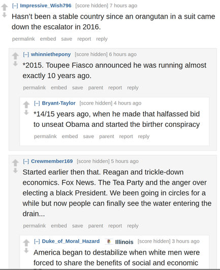Downvote Bryant-Taylor's comment
220x270 pixels.
coord(26,112)
